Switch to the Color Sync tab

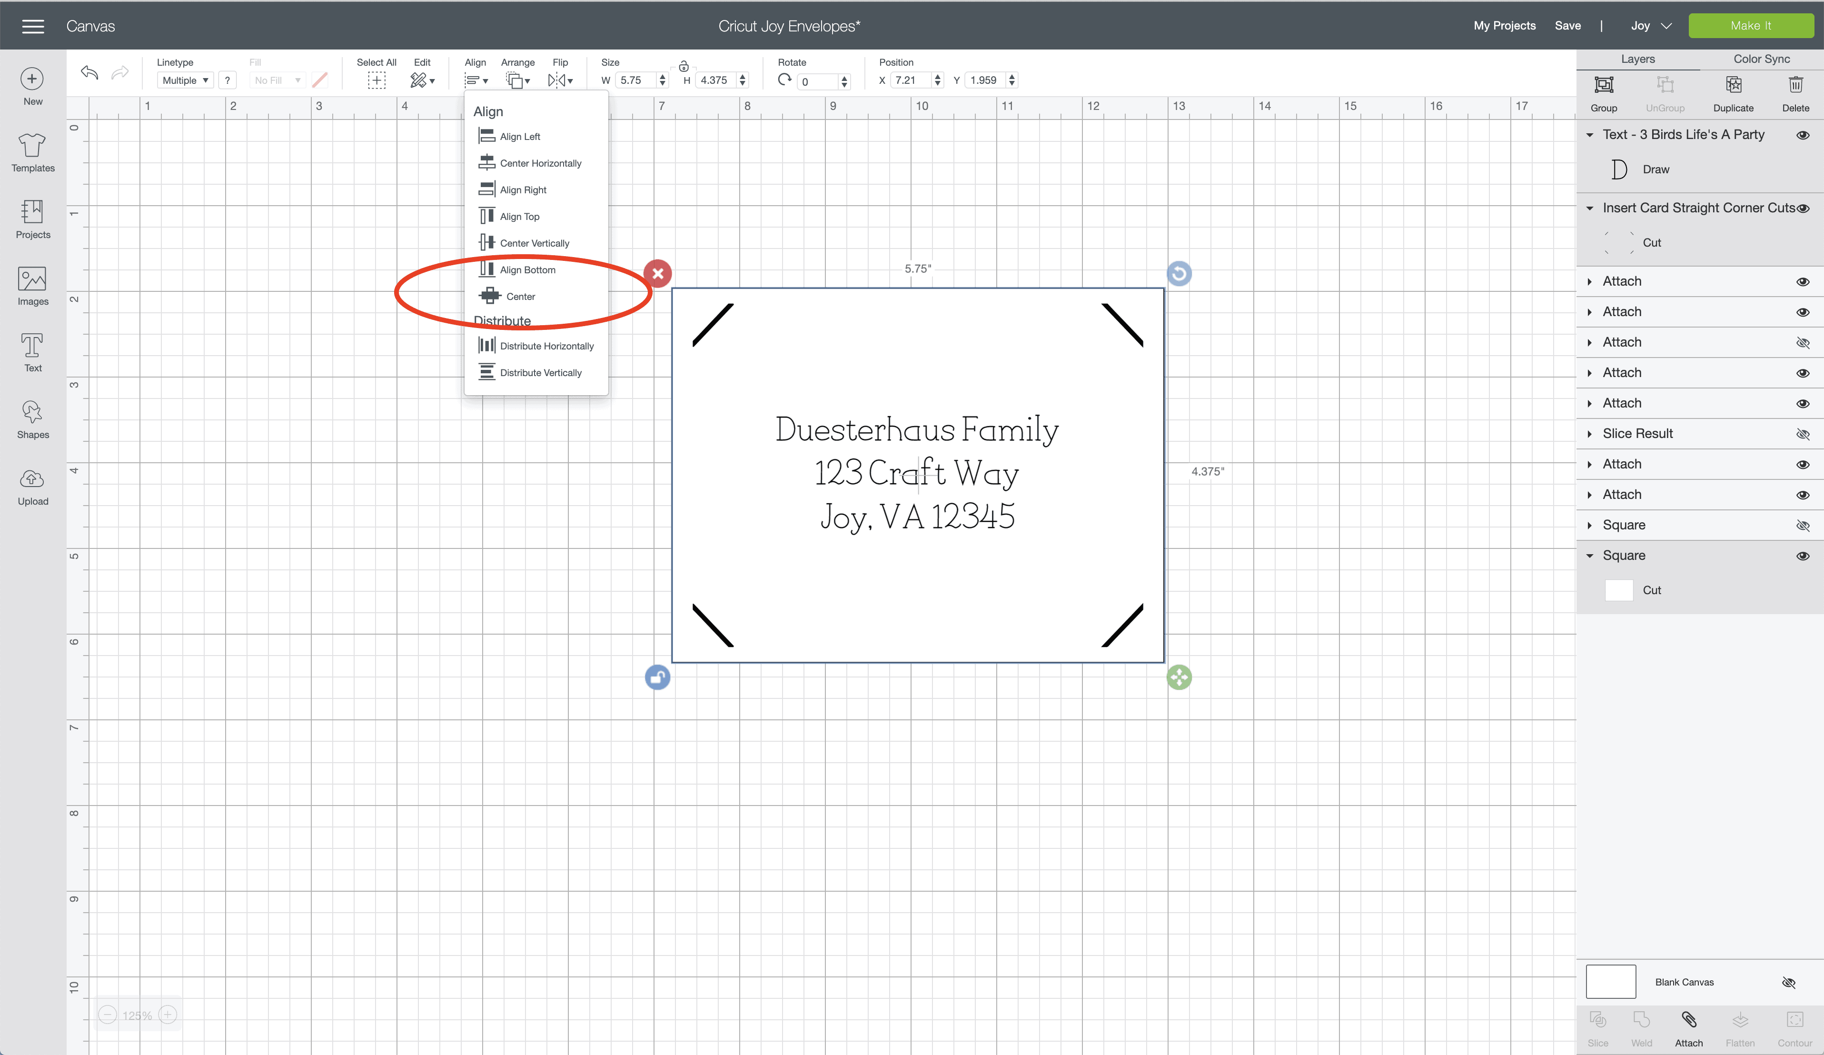[1761, 60]
